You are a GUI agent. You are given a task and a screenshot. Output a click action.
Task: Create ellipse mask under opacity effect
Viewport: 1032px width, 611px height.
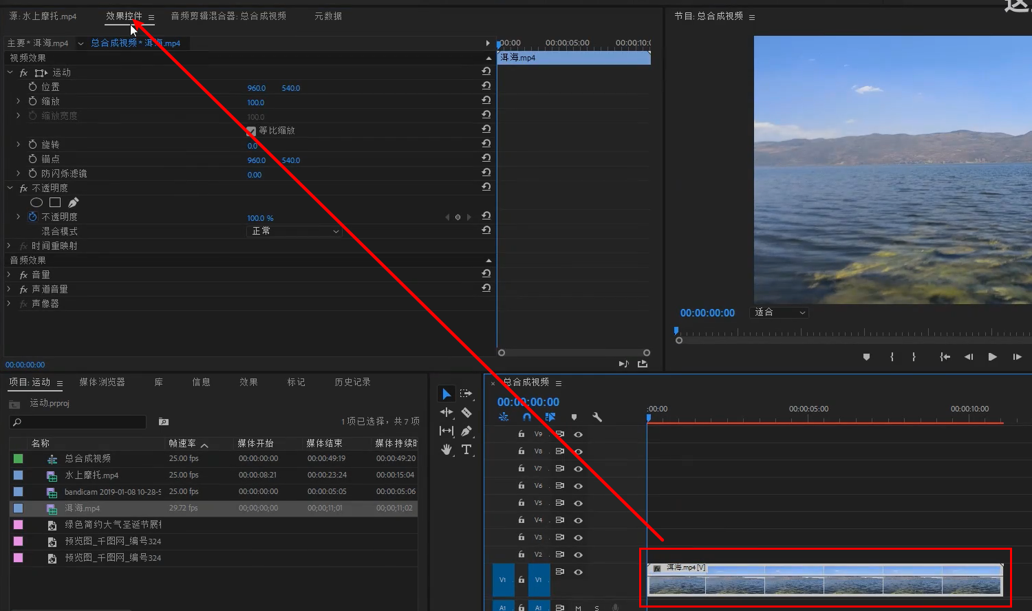[36, 202]
